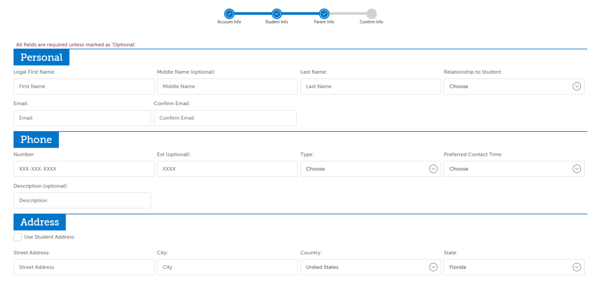Select the Last Name input field
This screenshot has width=607, height=282.
(370, 87)
